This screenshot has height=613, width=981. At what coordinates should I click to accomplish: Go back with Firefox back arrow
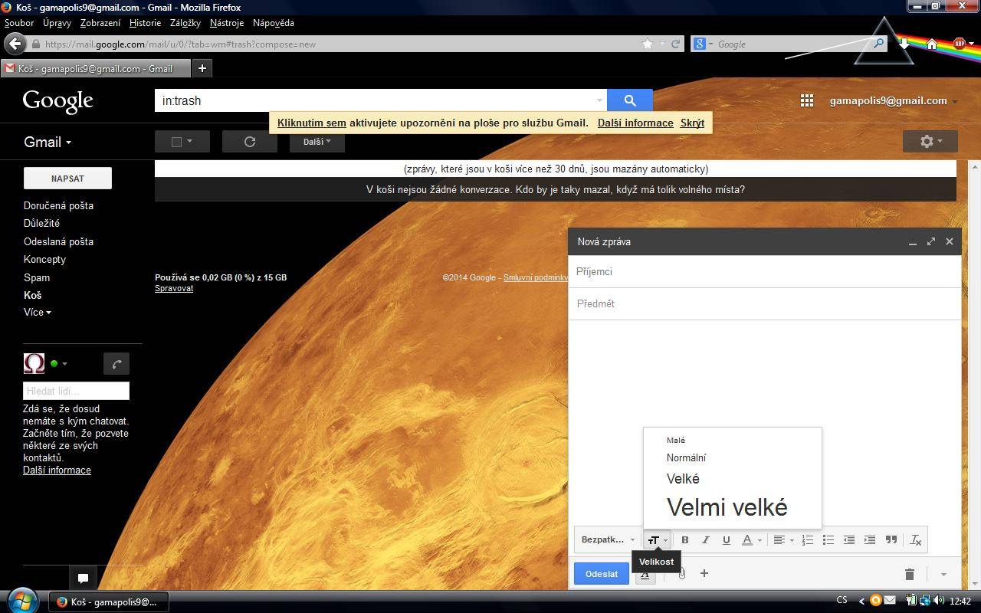point(15,44)
